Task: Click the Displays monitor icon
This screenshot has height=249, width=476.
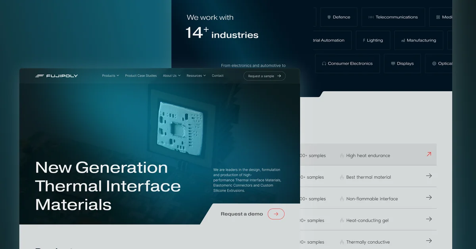Action: click(x=393, y=63)
